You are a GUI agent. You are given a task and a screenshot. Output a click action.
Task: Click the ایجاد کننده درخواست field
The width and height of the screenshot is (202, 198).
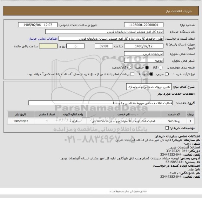coord(111,39)
